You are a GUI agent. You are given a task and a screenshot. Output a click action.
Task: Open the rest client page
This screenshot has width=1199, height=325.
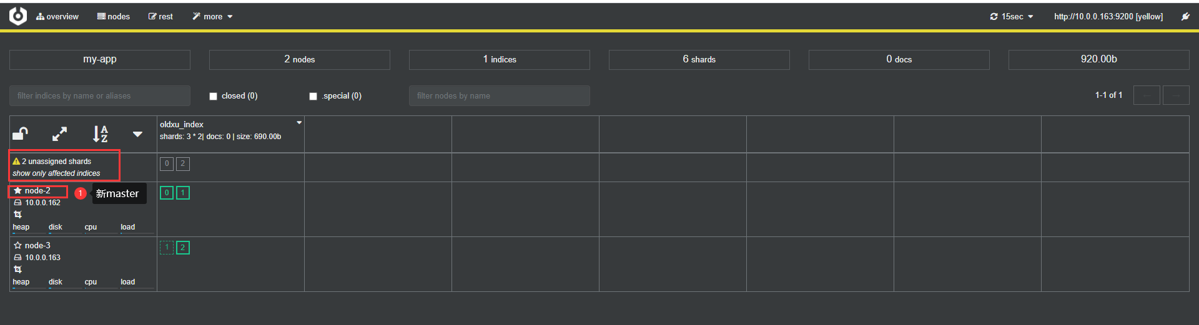pyautogui.click(x=160, y=17)
